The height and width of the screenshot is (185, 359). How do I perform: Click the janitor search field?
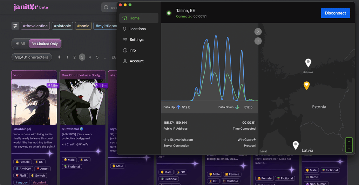click(x=109, y=7)
